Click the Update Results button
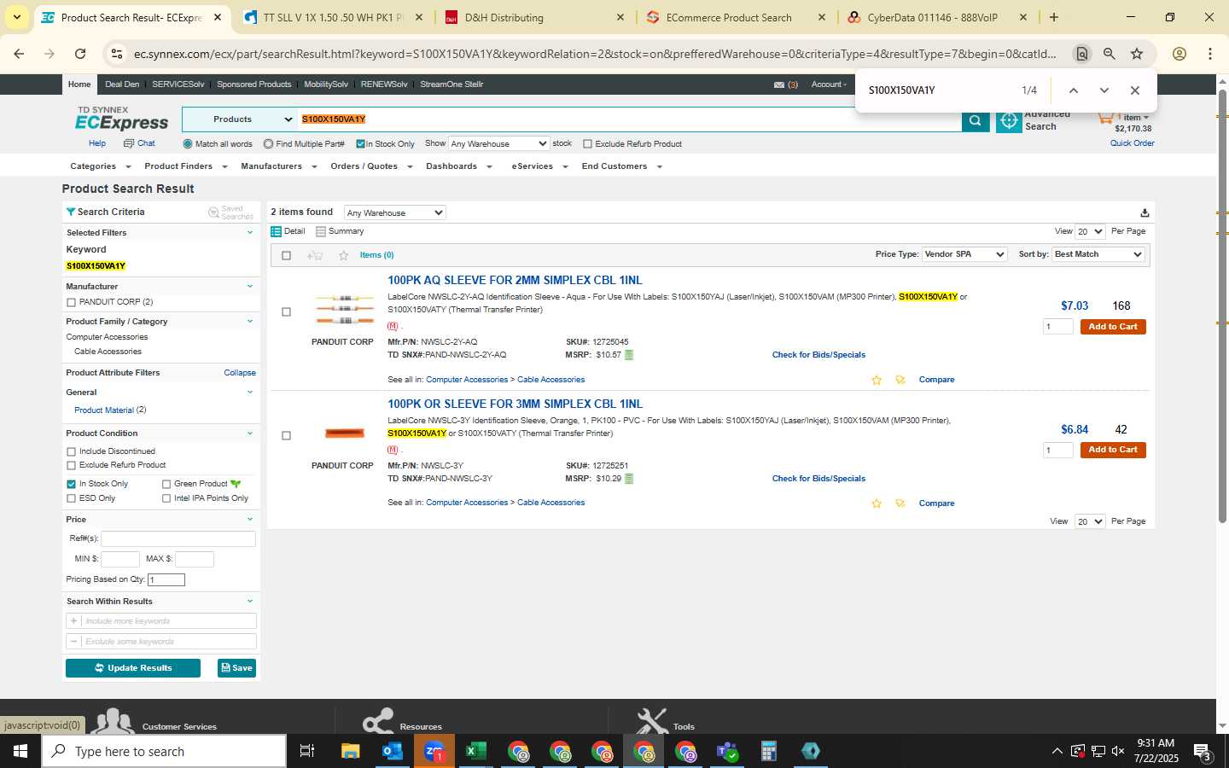 coord(133,668)
